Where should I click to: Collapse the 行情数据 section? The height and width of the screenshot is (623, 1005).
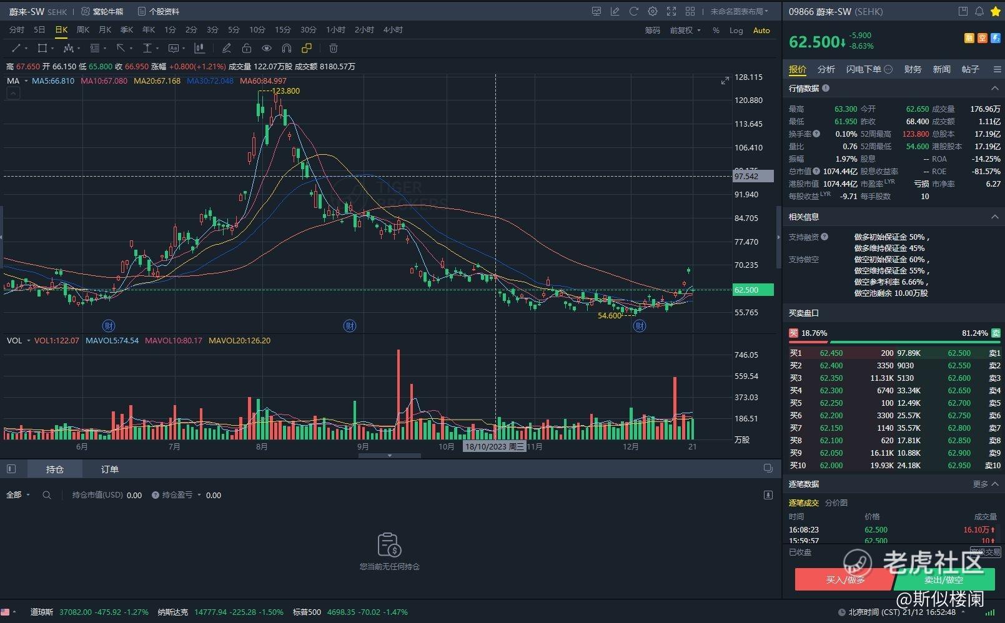(995, 88)
